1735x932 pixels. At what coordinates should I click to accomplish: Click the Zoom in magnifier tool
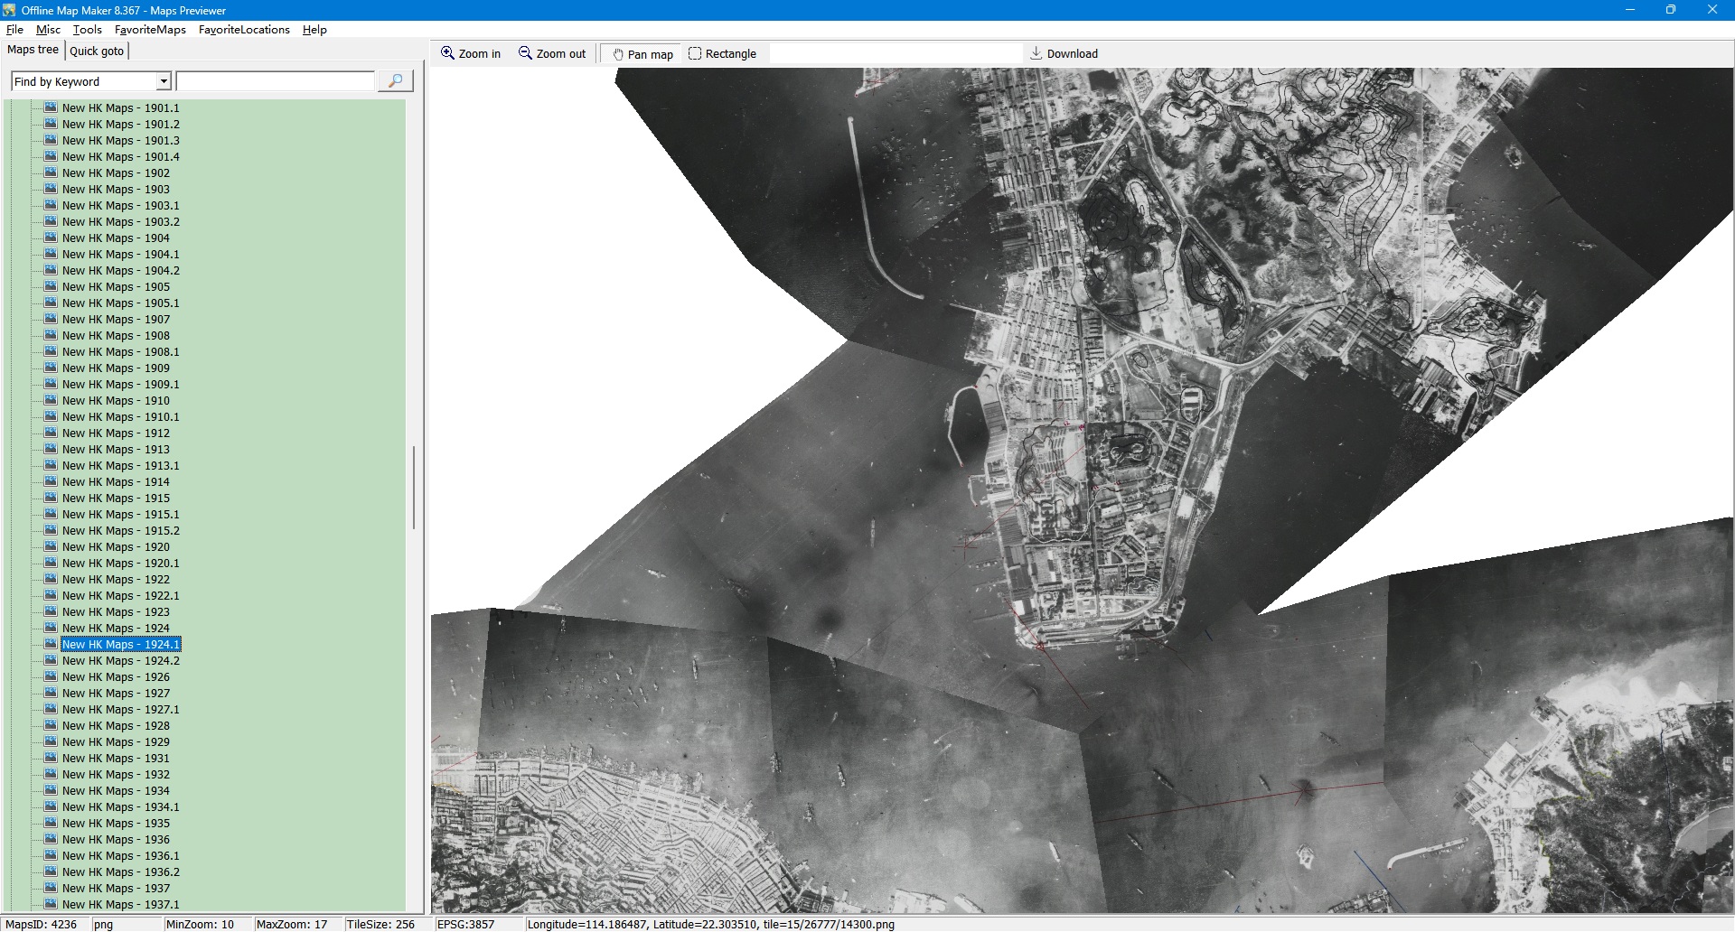pyautogui.click(x=470, y=54)
